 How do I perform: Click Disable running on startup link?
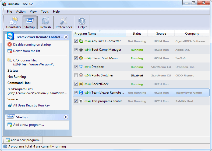pyautogui.click(x=32, y=45)
